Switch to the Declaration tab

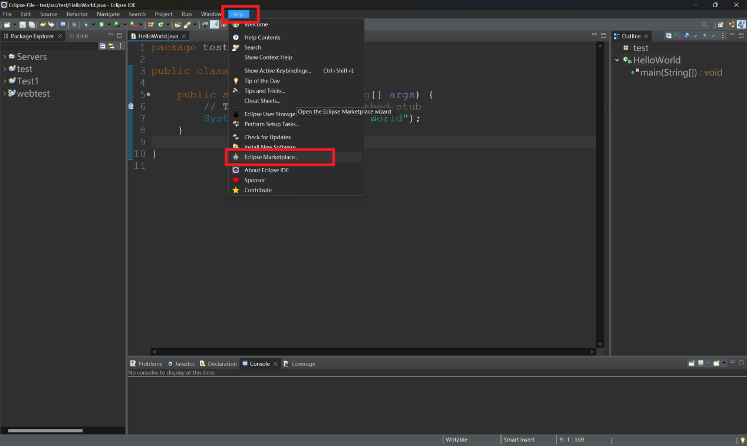pos(218,363)
